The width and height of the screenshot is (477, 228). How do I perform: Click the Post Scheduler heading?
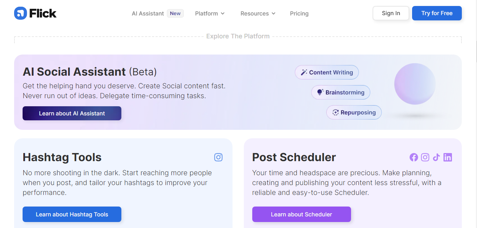coord(294,157)
